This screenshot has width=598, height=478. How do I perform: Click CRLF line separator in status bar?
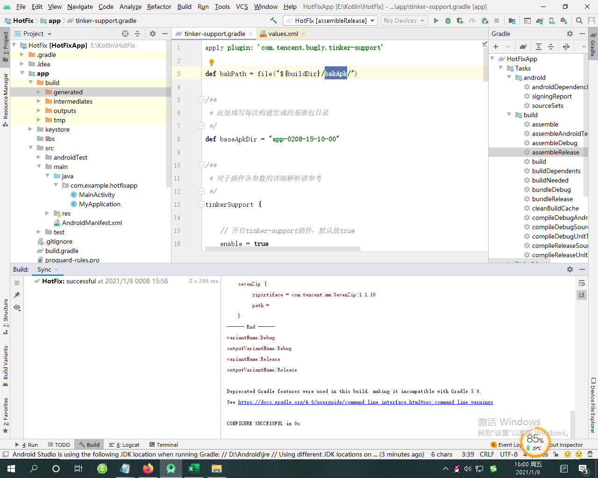tap(487, 454)
